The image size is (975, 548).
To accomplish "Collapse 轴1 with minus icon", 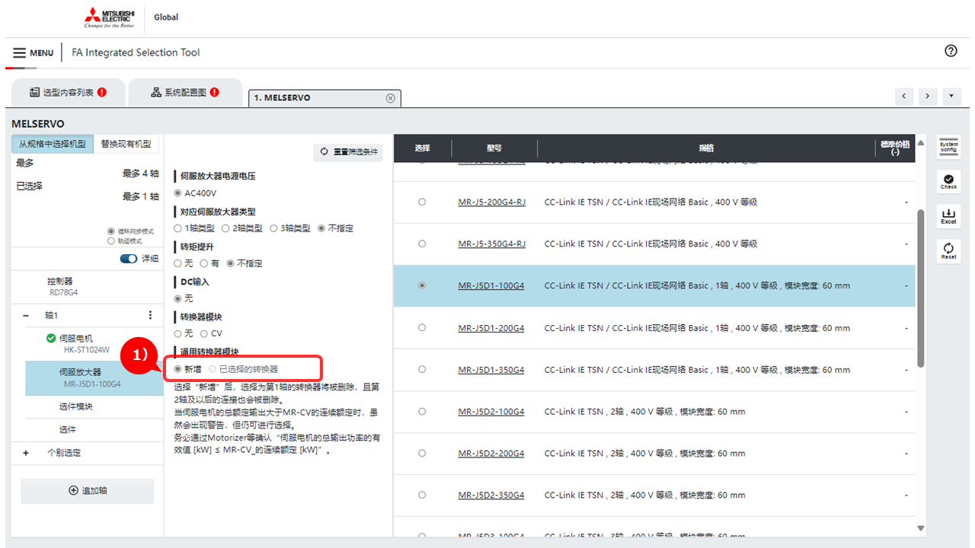I will point(26,315).
